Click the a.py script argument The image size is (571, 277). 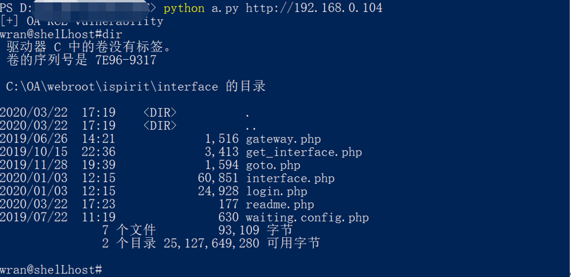pyautogui.click(x=225, y=8)
